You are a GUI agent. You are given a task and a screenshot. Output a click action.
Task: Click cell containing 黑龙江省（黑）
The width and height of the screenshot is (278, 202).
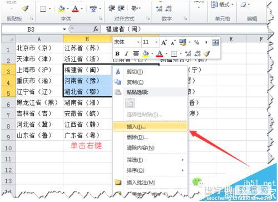(x=39, y=102)
